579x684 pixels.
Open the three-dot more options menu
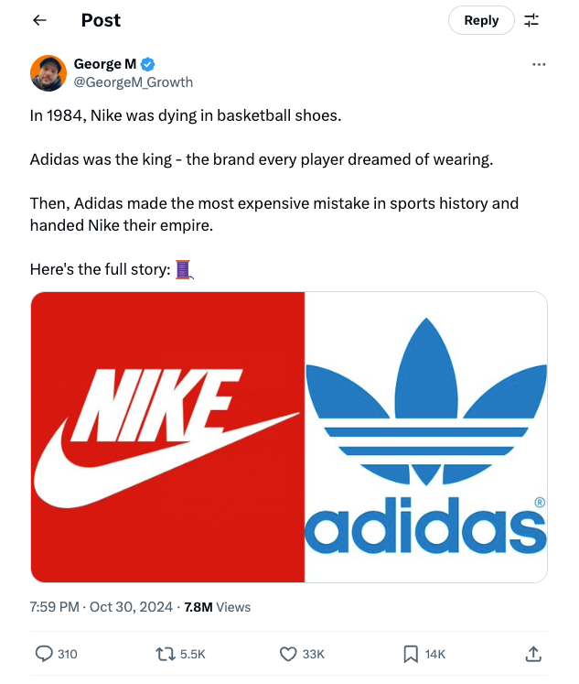539,64
